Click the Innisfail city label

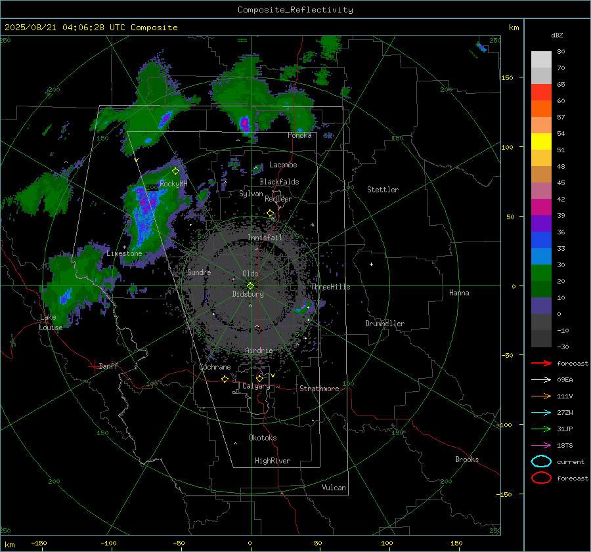click(x=265, y=238)
